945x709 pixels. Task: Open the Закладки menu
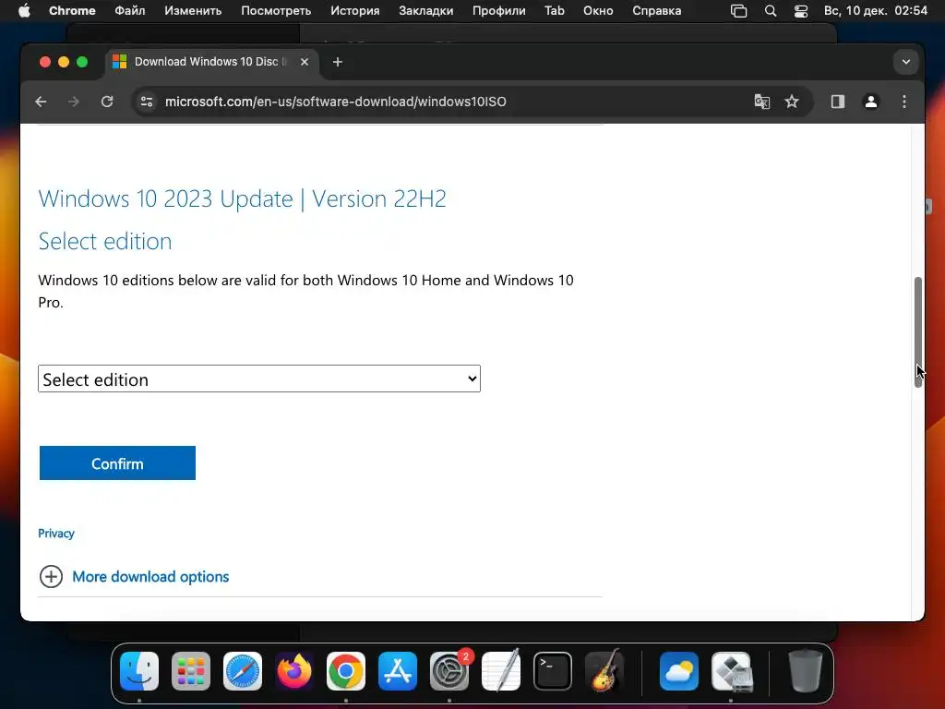pyautogui.click(x=426, y=11)
